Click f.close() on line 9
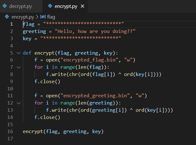Screen dimensions: 196x145 tap(47, 82)
